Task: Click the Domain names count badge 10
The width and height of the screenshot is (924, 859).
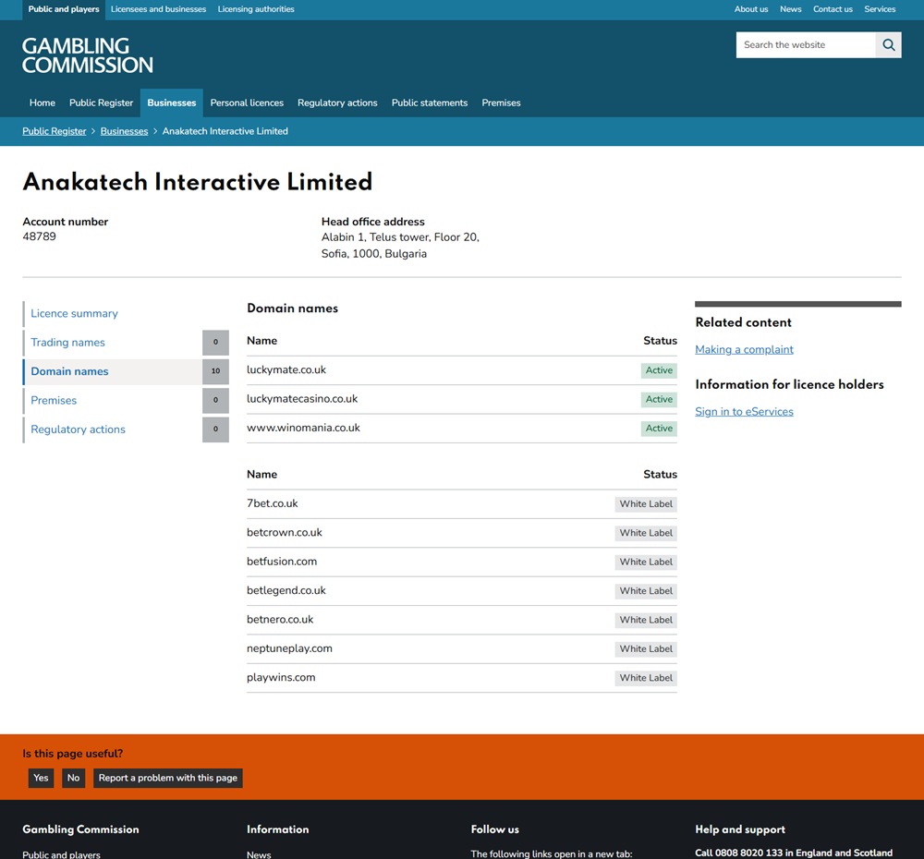Action: click(x=215, y=371)
